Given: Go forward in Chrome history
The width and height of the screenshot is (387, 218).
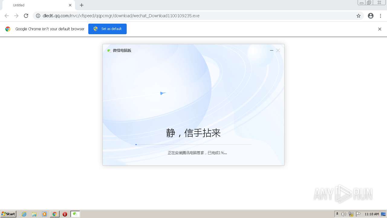Looking at the screenshot, I should (16, 16).
